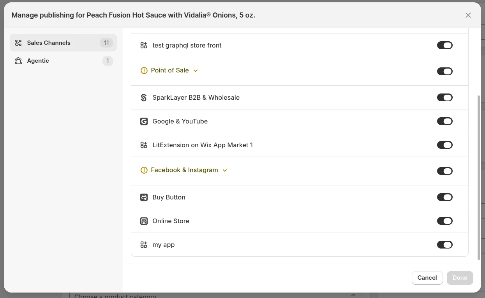This screenshot has width=485, height=298.
Task: Click the my app channel icon
Action: pos(144,245)
